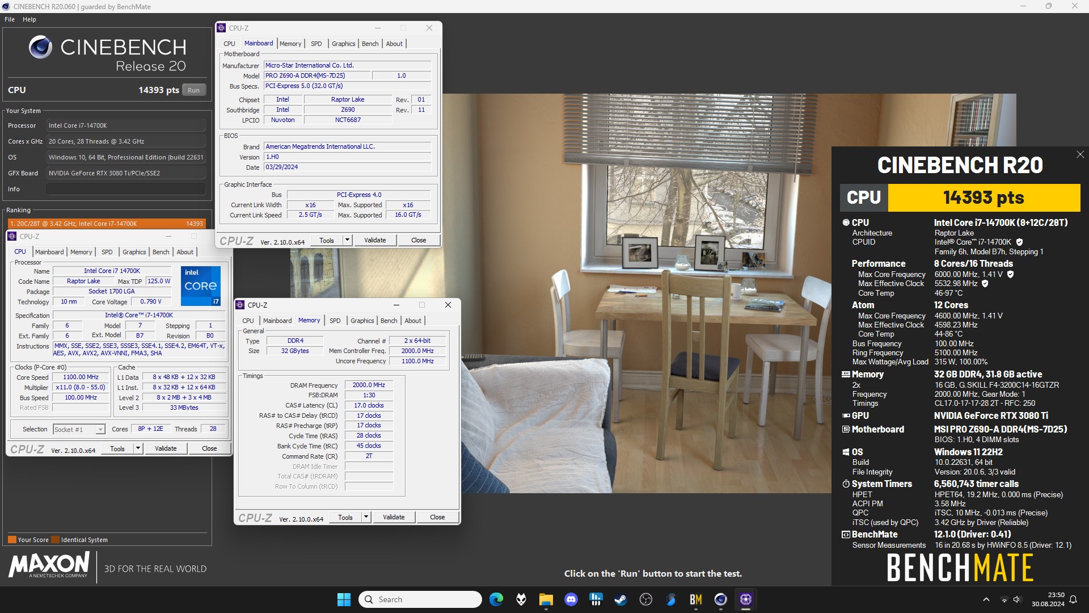1089x613 pixels.
Task: Click Level 3 cache value 33 MBytes
Action: (184, 408)
